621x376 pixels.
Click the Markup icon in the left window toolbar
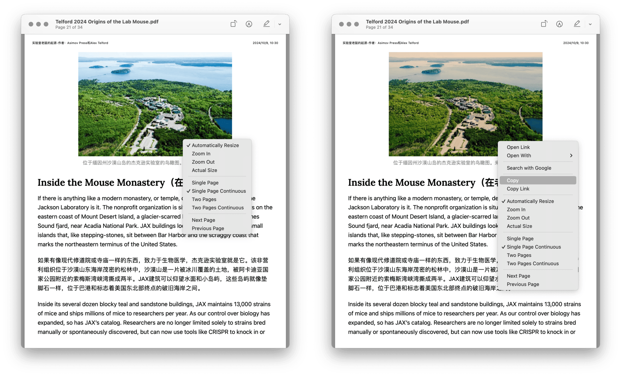click(x=249, y=24)
